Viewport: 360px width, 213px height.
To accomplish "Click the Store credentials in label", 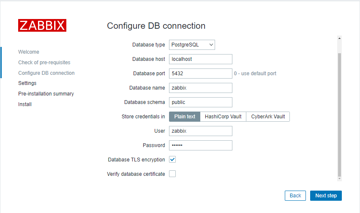I will click(143, 117).
